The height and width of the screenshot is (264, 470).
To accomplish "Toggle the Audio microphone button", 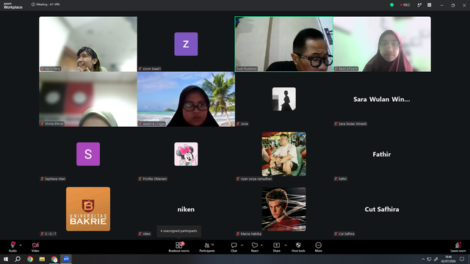I will (12, 247).
